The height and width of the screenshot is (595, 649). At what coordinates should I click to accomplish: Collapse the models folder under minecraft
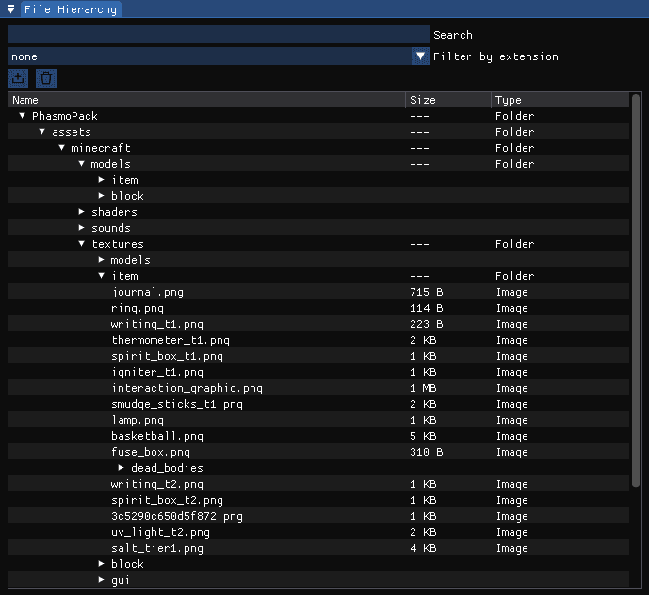click(82, 164)
